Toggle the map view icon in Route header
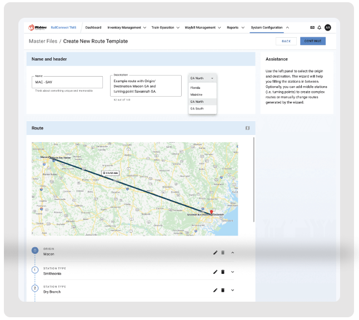 point(248,128)
